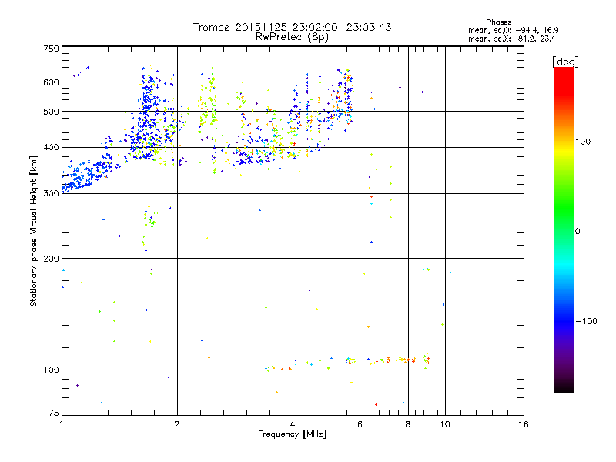The image size is (616, 462).
Task: Click the 'Stationary phase Virtual Height [km]' axis label
Action: (x=34, y=231)
